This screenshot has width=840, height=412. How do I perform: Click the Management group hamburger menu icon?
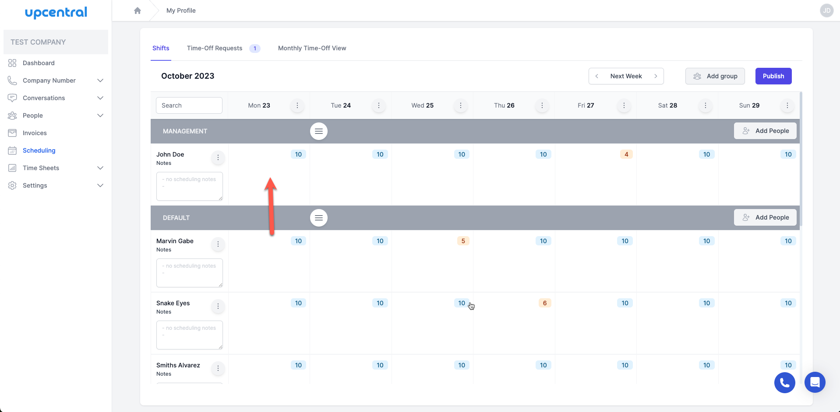pyautogui.click(x=319, y=131)
